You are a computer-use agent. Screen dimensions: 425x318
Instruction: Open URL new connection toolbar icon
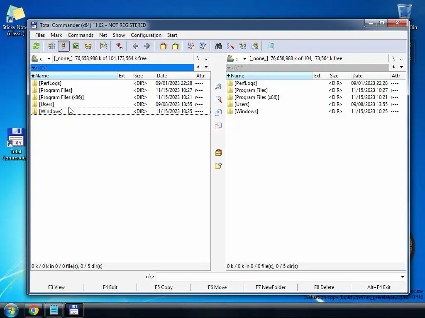(203, 46)
